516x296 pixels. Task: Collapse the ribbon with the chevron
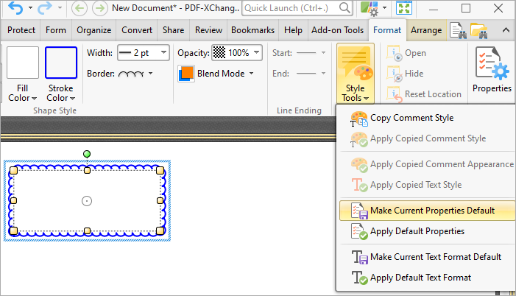(x=506, y=30)
